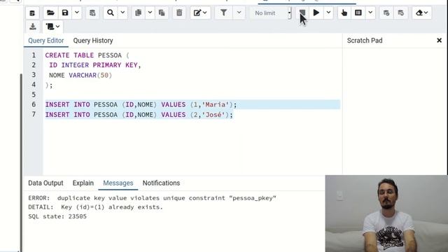Image resolution: width=448 pixels, height=252 pixels.
Task: Click line number 1 in gutter
Action: click(34, 55)
